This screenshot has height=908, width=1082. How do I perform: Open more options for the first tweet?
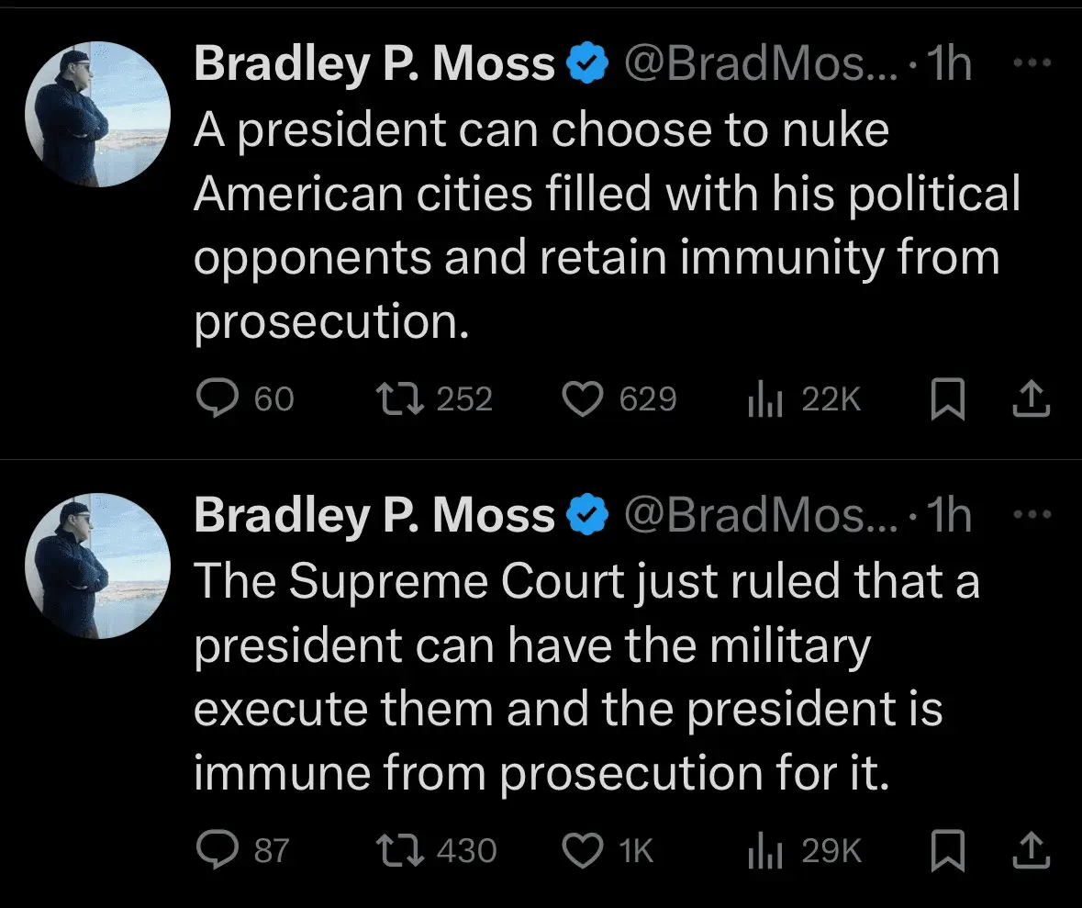pyautogui.click(x=1034, y=62)
